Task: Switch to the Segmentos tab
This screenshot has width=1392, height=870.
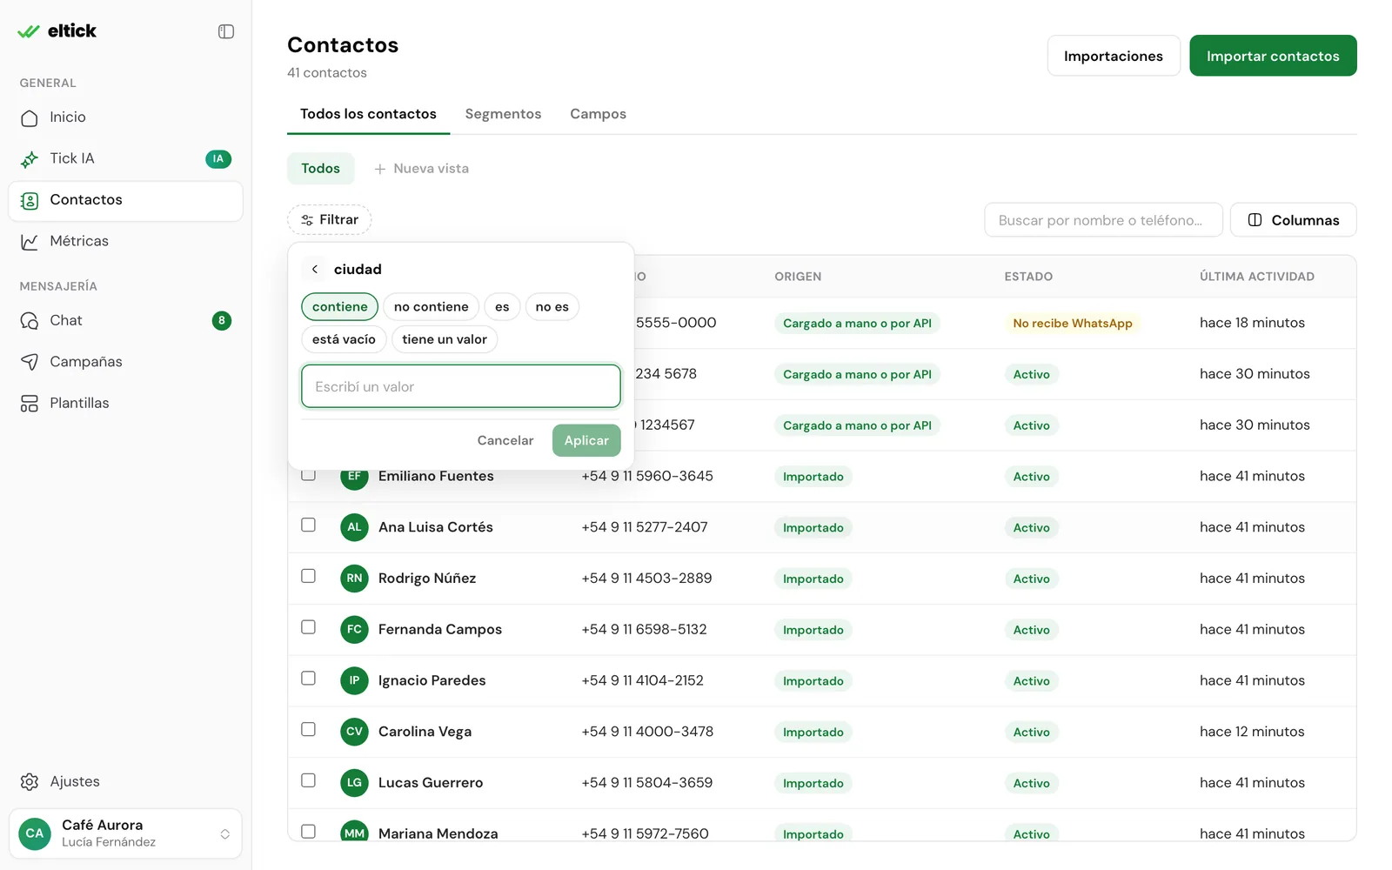Action: (x=503, y=114)
